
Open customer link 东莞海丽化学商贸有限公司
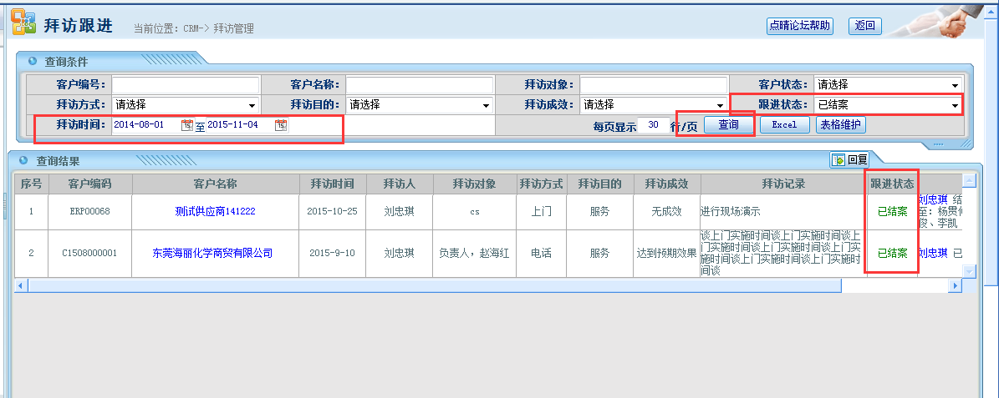[x=212, y=253]
